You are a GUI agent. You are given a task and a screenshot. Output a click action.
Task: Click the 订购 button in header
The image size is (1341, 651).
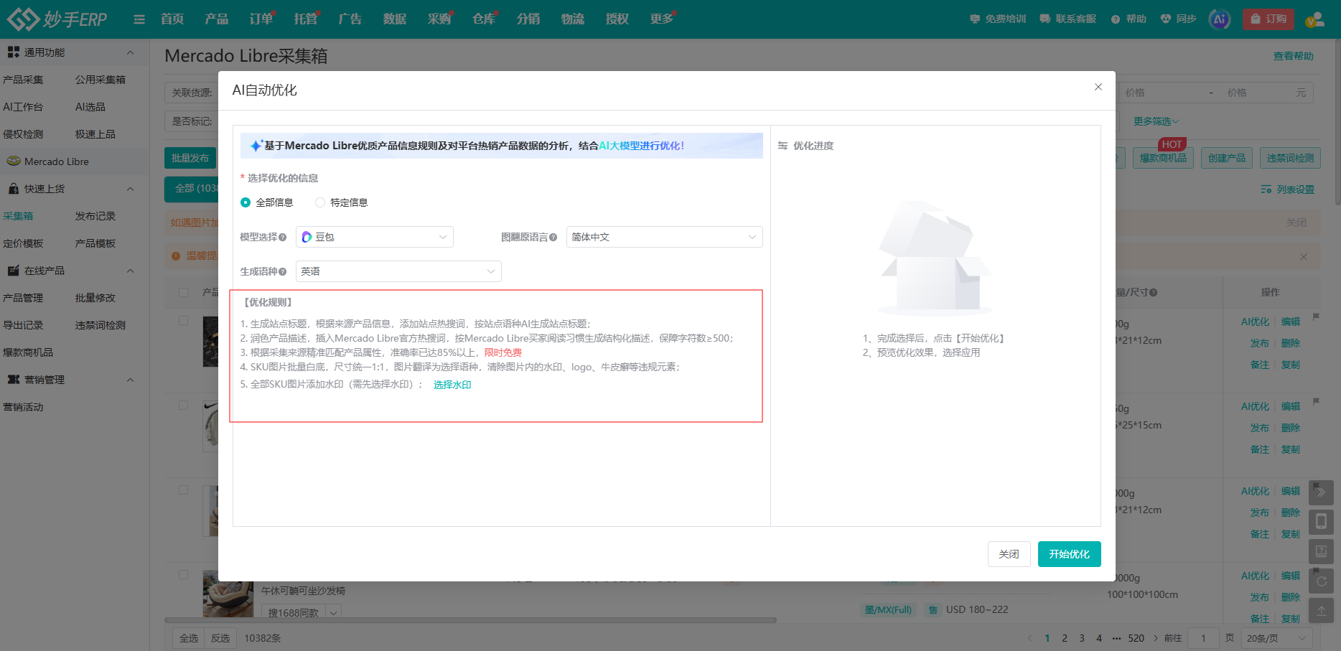point(1268,19)
